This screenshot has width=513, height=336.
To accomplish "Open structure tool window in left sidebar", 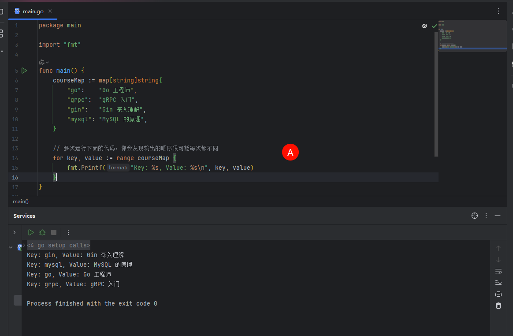I will coord(1,33).
